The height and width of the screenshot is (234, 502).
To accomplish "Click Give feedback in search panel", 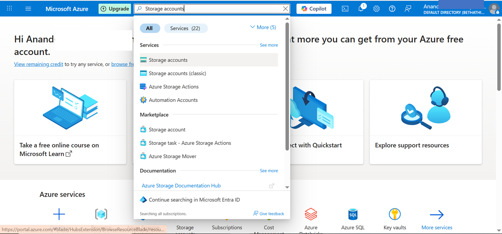I will (x=269, y=214).
